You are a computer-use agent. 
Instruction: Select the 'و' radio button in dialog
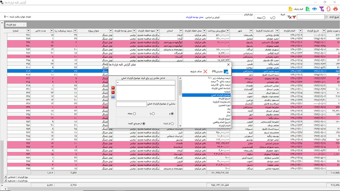(x=172, y=114)
